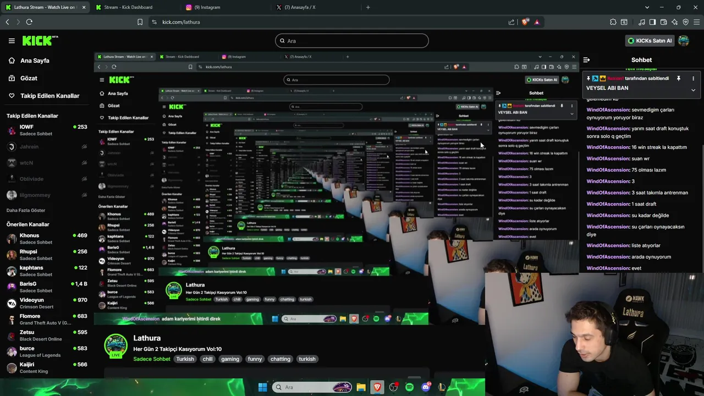Click the Lathura LIVE channel avatar
The width and height of the screenshot is (704, 396).
[x=116, y=346]
